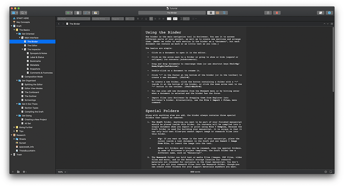
Task: Go to previous document with up arrow
Action: coord(324,24)
